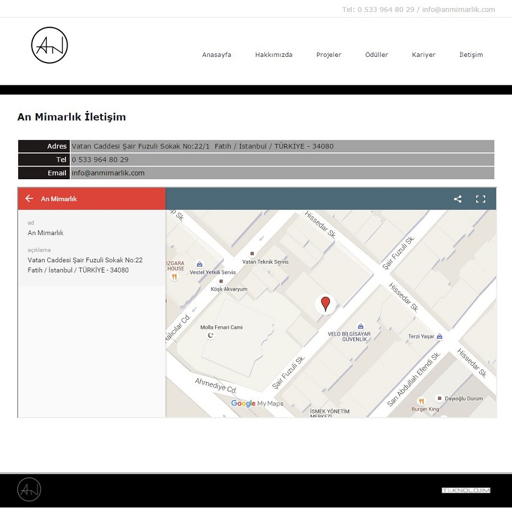This screenshot has height=508, width=512.
Task: Share the An Mimarlık map
Action: point(458,199)
